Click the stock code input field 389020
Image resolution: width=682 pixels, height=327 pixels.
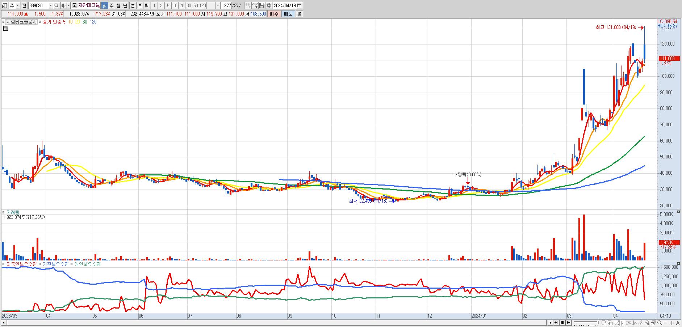point(38,5)
